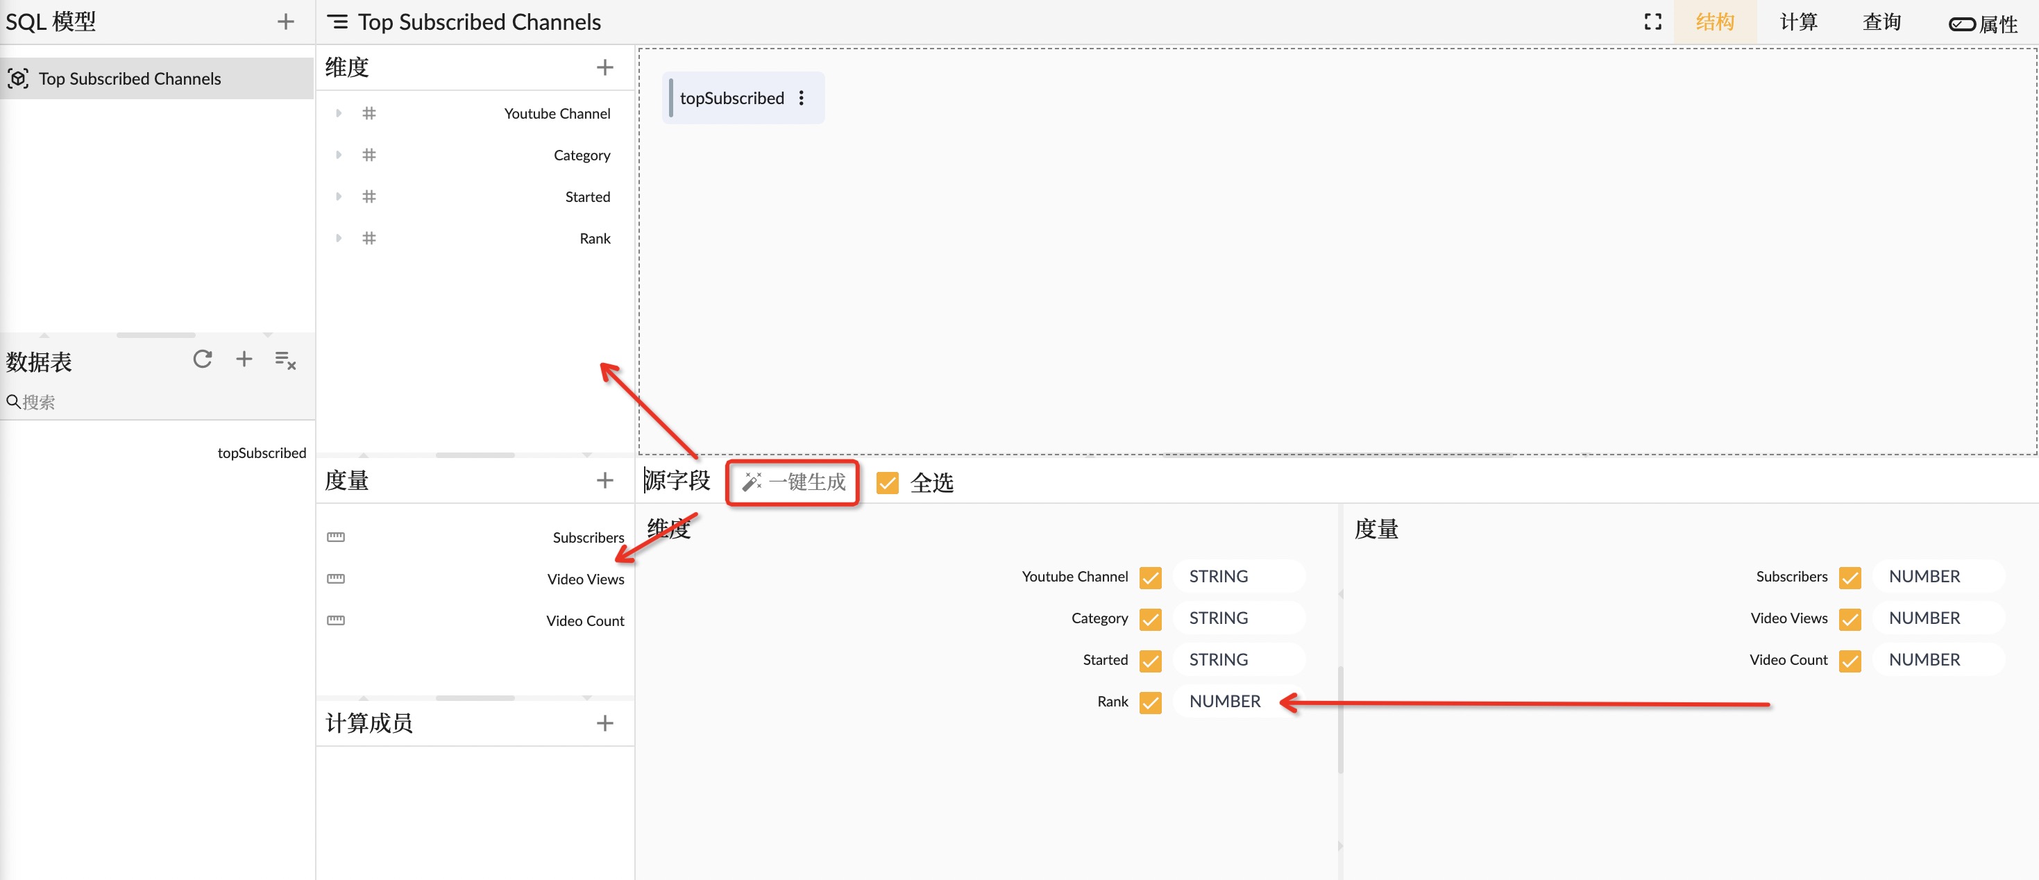Click the clear list icon in 数据表
The width and height of the screenshot is (2039, 880).
click(x=285, y=361)
